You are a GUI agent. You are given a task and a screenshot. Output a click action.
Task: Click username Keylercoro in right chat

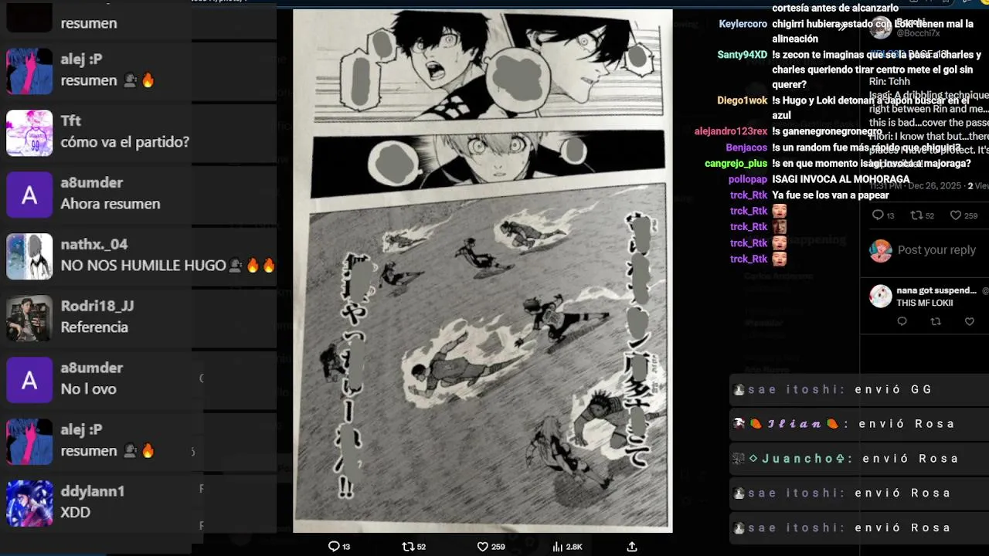[x=743, y=24]
